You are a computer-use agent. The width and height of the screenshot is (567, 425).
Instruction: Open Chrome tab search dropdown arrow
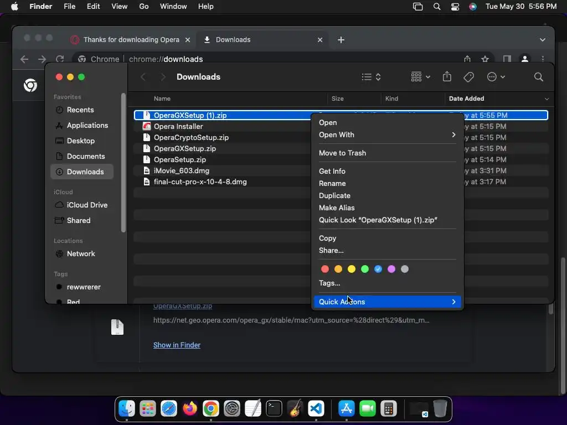point(543,40)
